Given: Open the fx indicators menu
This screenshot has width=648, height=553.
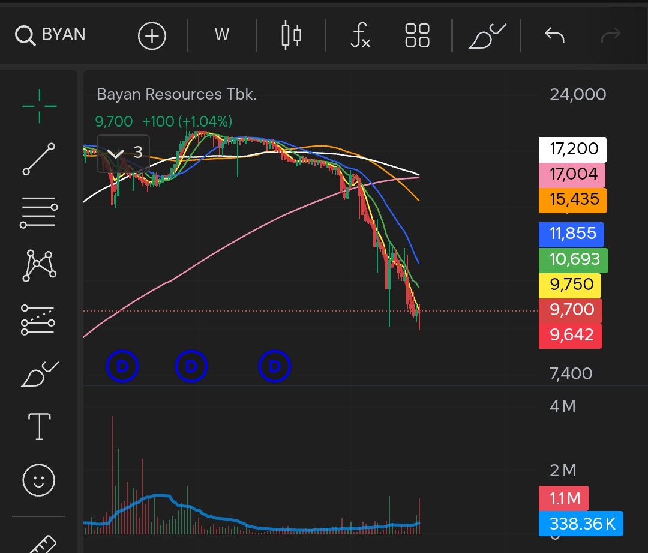Looking at the screenshot, I should [x=360, y=35].
